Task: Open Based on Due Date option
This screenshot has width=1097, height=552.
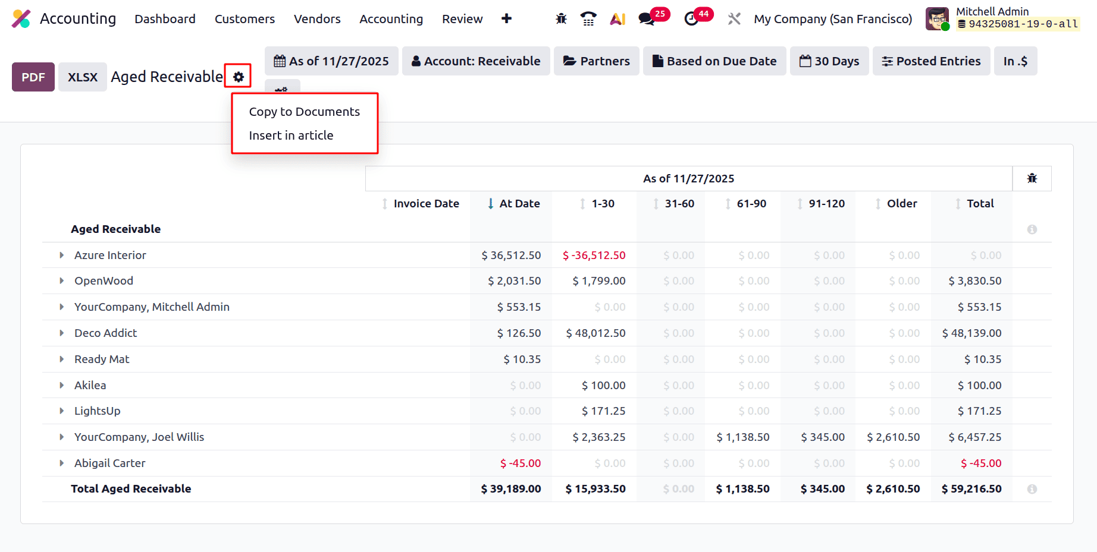Action: 714,61
